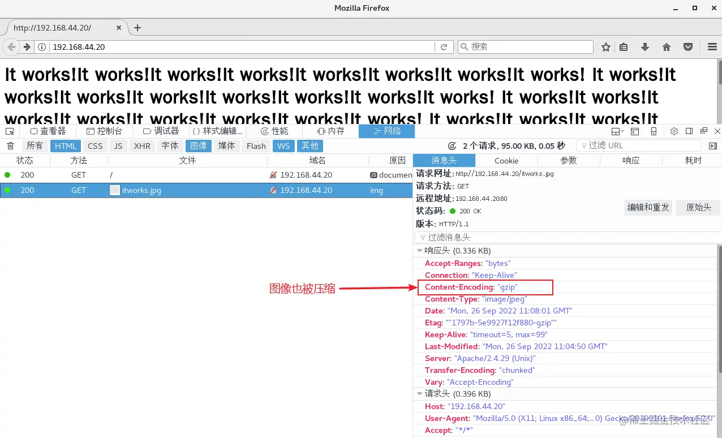
Task: Bookmark this page with the star icon
Action: pos(606,47)
